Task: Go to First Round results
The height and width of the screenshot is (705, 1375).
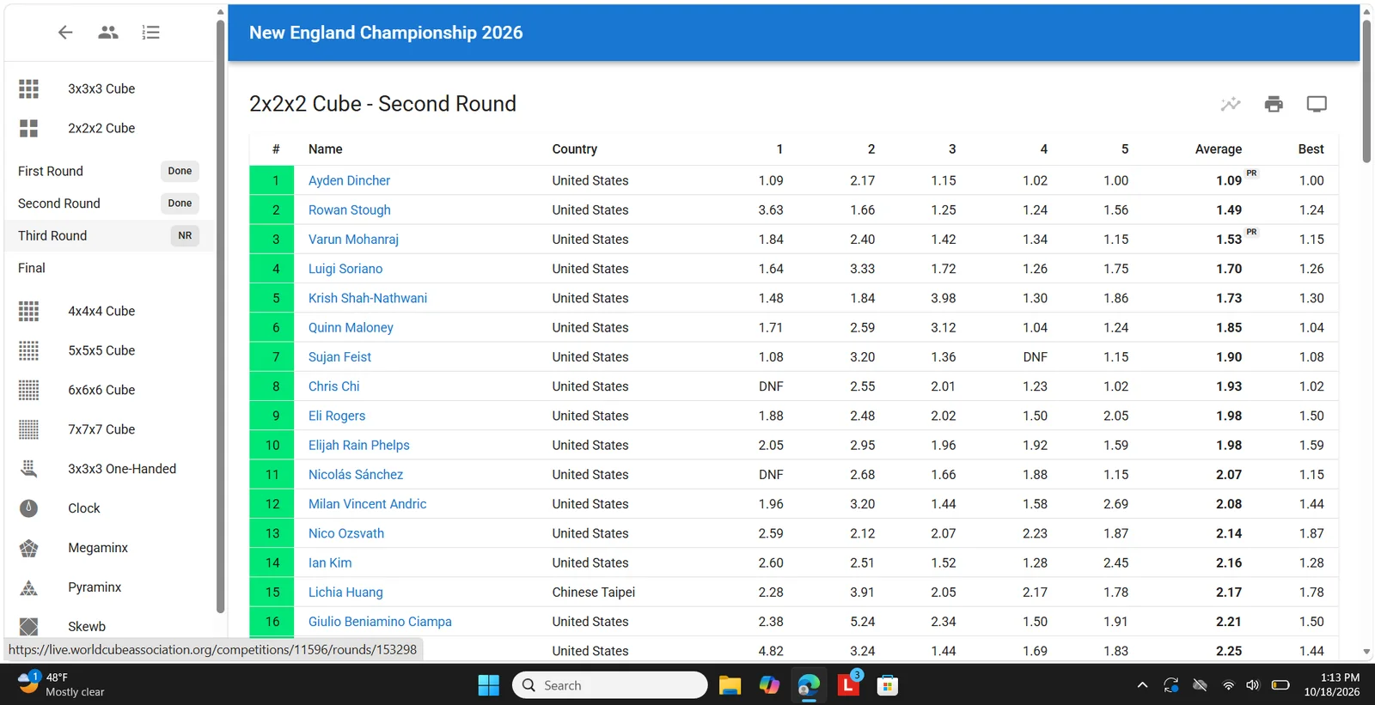Action: pos(109,171)
